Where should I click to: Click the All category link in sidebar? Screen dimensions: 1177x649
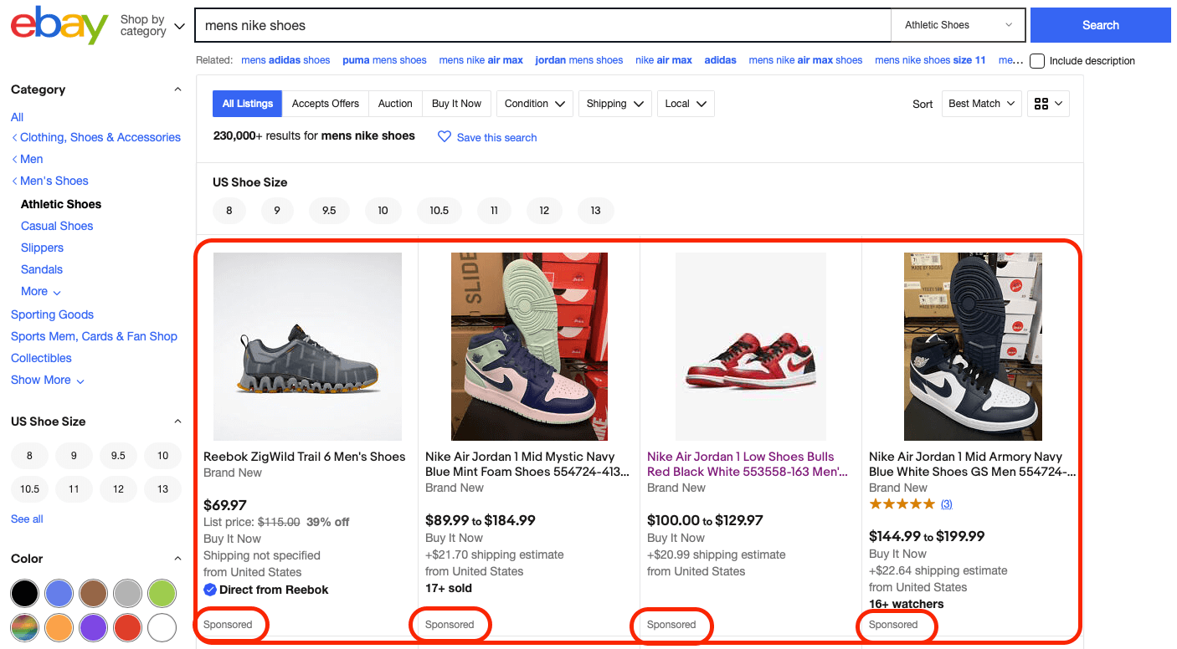click(x=17, y=117)
